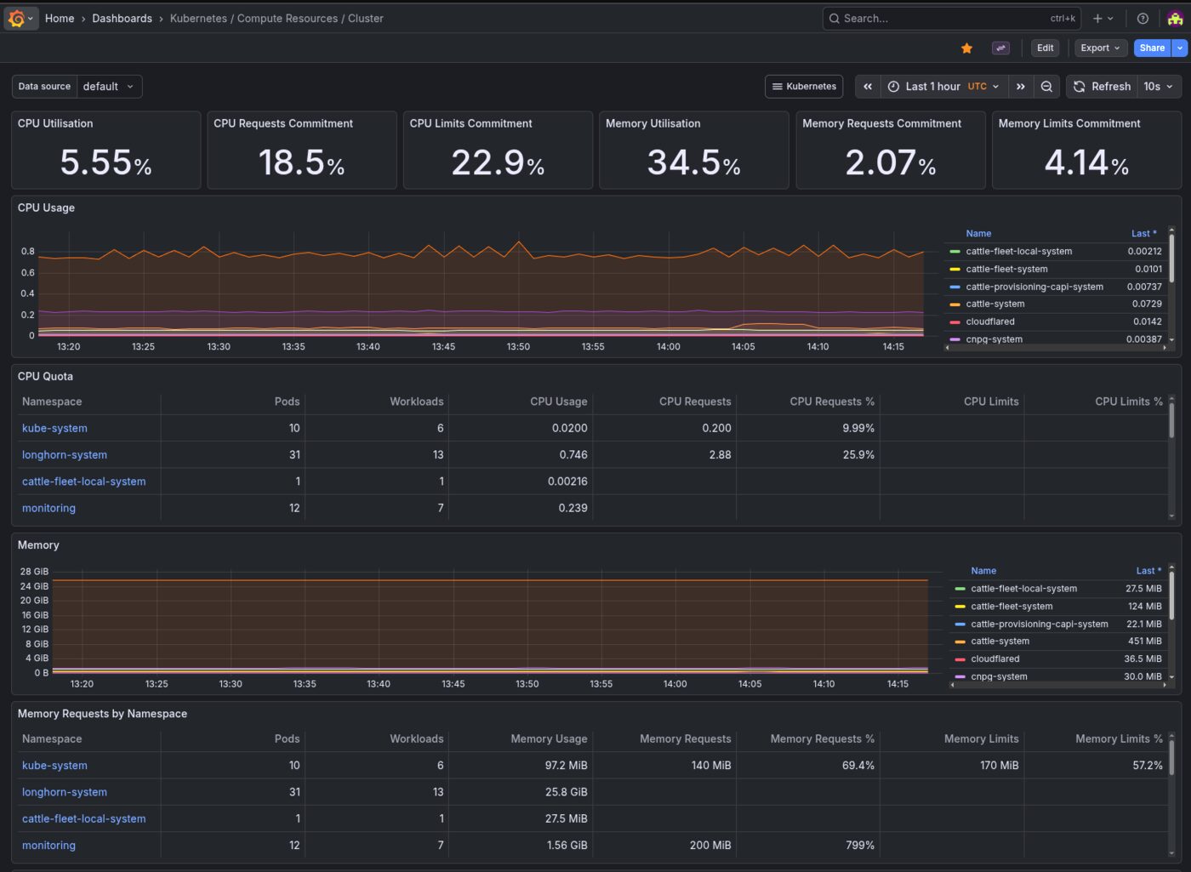Open cattle-fleet-local-system in Memory Requests table

tap(83, 818)
